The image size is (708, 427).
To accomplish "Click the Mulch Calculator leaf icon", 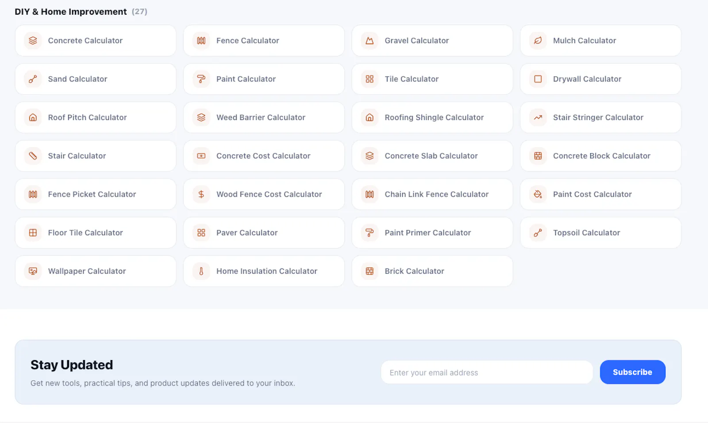I will (538, 41).
